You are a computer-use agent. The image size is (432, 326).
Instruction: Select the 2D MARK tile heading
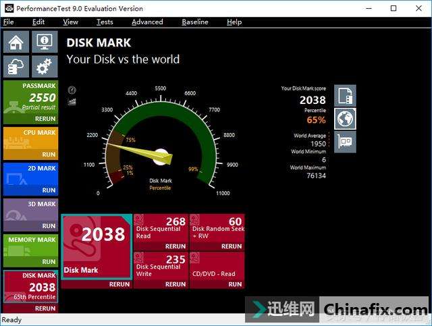tap(42, 168)
